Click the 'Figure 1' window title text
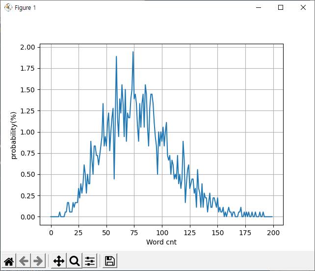315x271 pixels. tap(25, 8)
